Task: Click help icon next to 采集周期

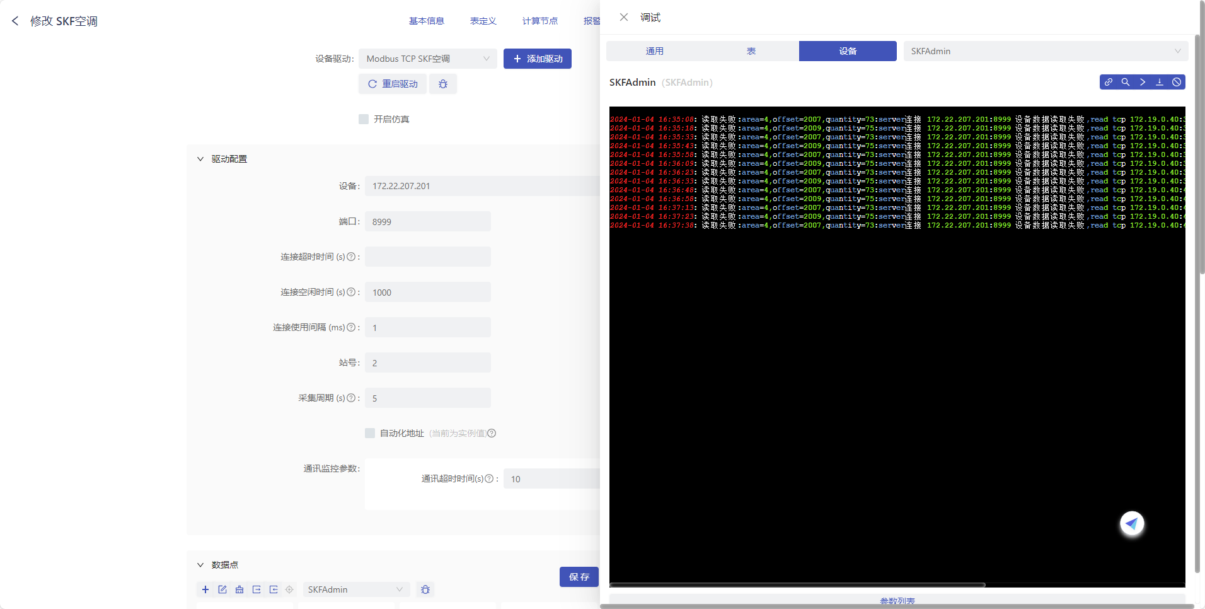Action: pos(352,398)
